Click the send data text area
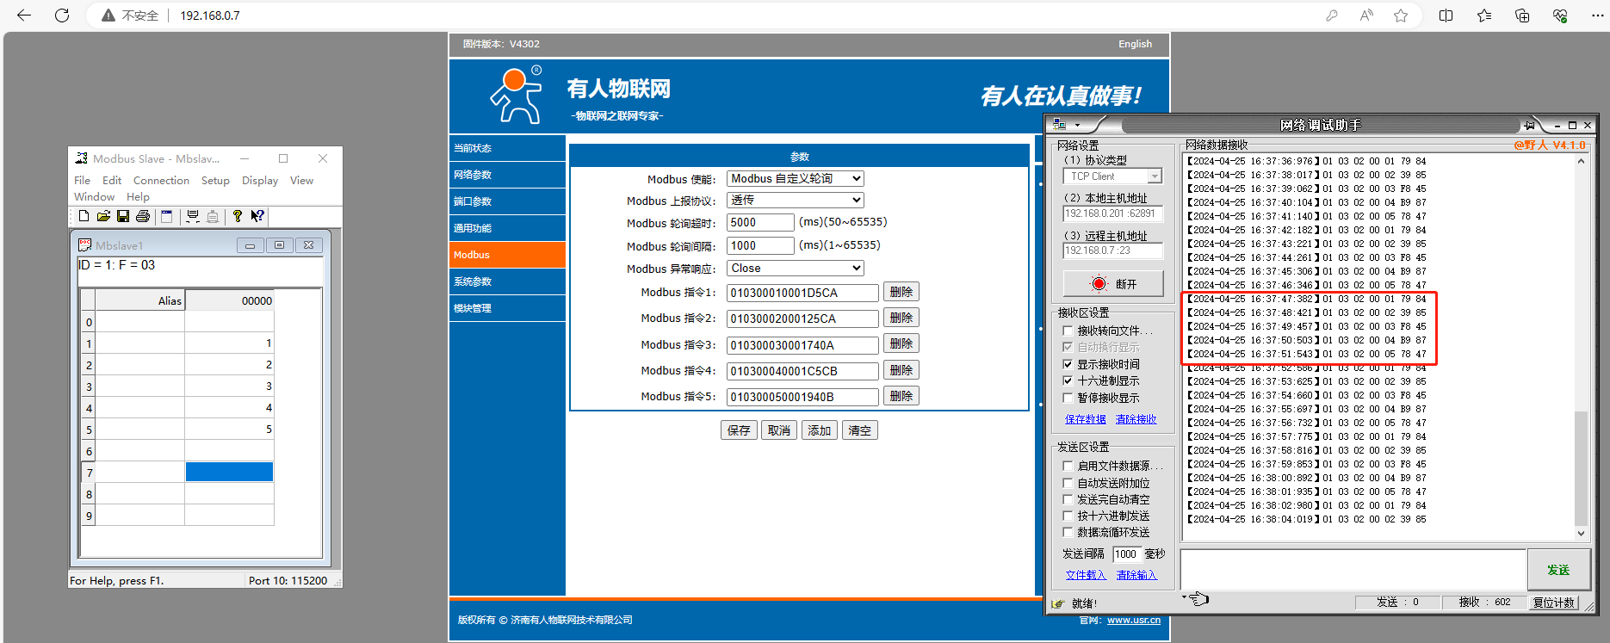The image size is (1610, 643). (x=1353, y=570)
